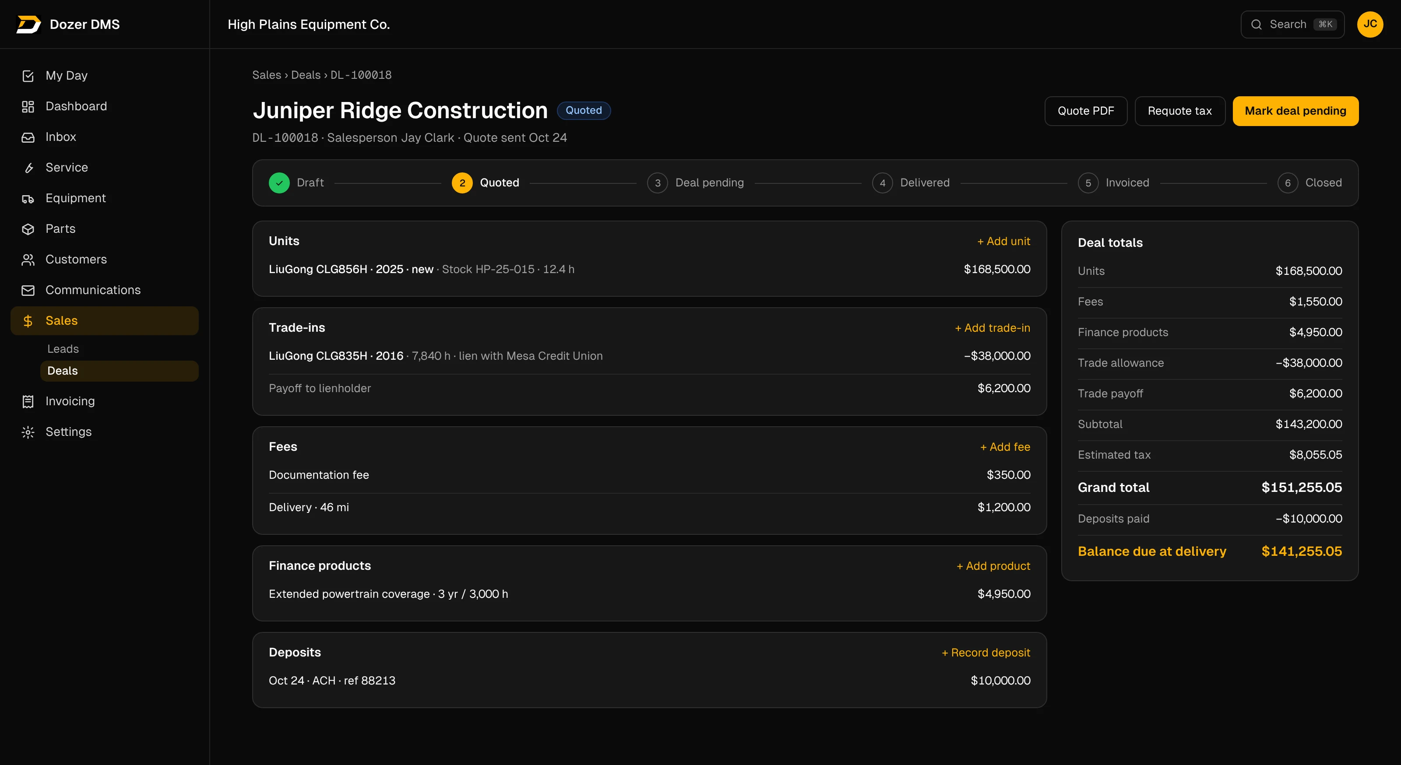Click the Oct 24 ACH deposit row

pyautogui.click(x=649, y=681)
